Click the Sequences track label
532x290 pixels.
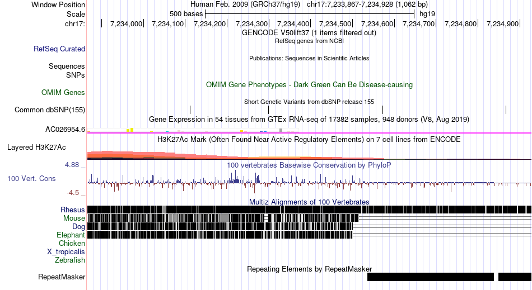click(67, 66)
